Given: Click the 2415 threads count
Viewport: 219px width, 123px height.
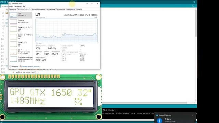Looking at the screenshot, I should pos(47,54).
